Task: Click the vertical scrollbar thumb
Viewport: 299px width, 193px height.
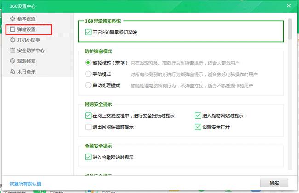Action: click(290, 29)
